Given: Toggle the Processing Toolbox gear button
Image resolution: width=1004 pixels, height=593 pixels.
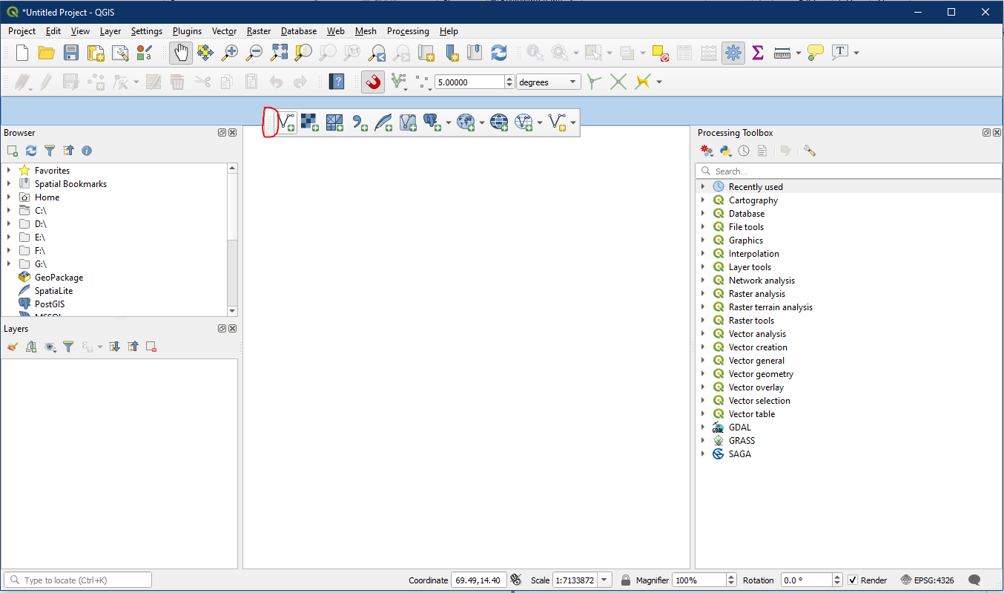Looking at the screenshot, I should coord(733,53).
